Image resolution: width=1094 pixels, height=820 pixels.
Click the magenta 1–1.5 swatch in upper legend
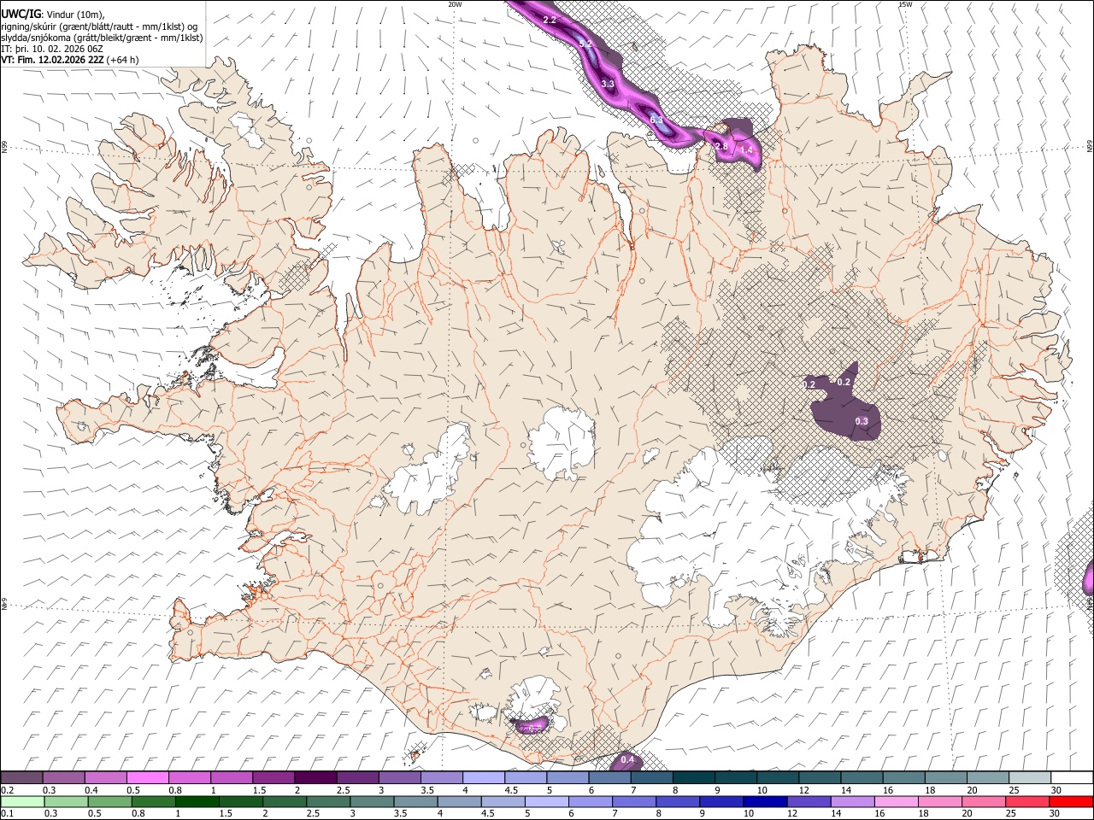[232, 777]
